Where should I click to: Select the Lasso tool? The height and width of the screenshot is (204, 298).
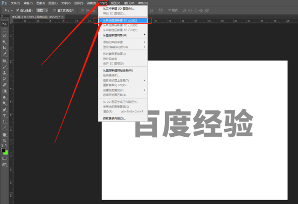click(4, 36)
